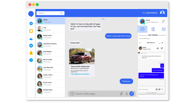Click the emoji icon in widget input
The width and height of the screenshot is (196, 103).
tap(156, 89)
